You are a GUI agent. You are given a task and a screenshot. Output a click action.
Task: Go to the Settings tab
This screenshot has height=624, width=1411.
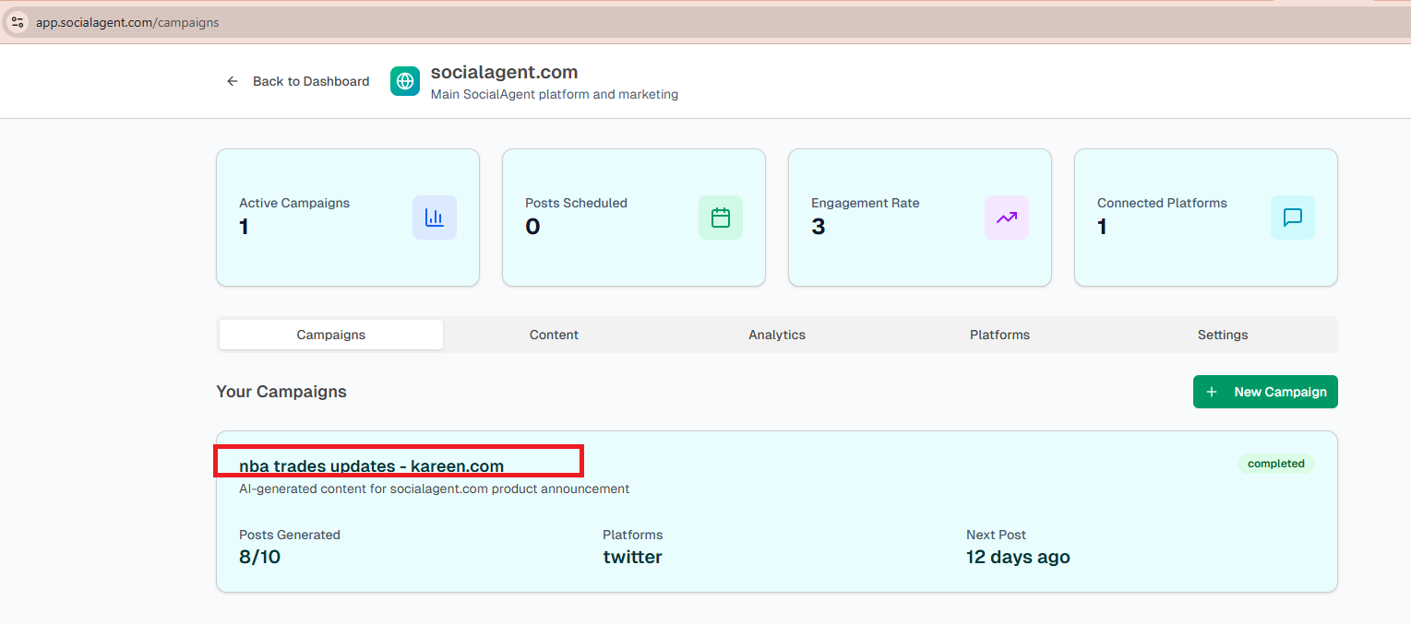[x=1222, y=335]
